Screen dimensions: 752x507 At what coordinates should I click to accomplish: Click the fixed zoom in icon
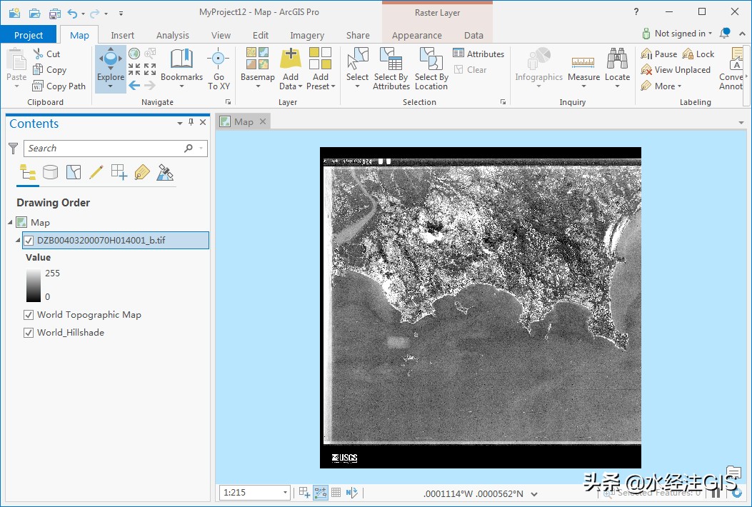coord(134,69)
